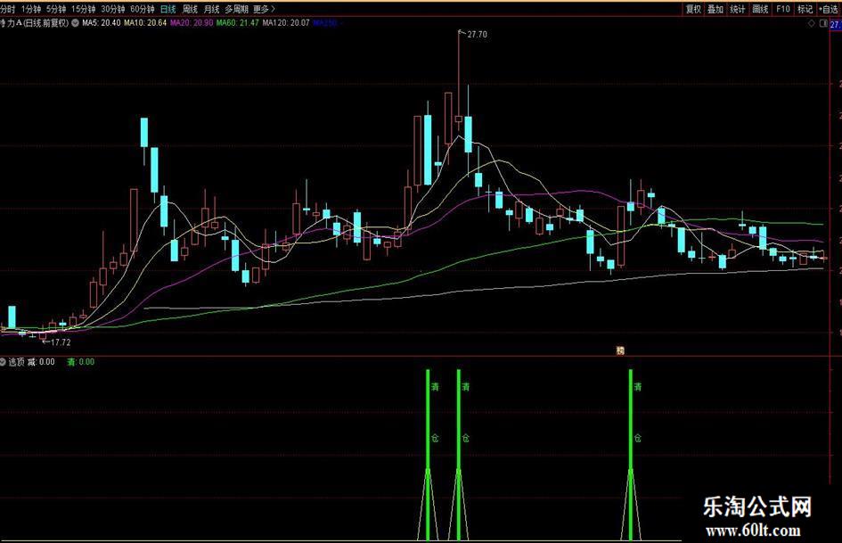Open the 画线 drawing tool
Image resolution: width=842 pixels, height=543 pixels.
click(x=760, y=9)
